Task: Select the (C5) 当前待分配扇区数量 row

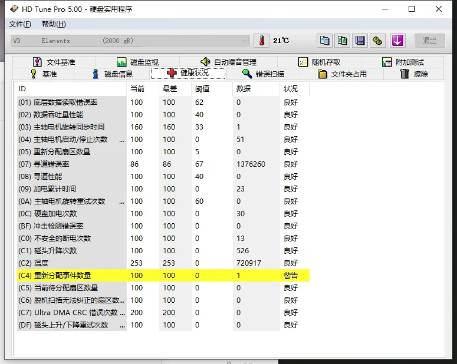Action: (x=163, y=288)
